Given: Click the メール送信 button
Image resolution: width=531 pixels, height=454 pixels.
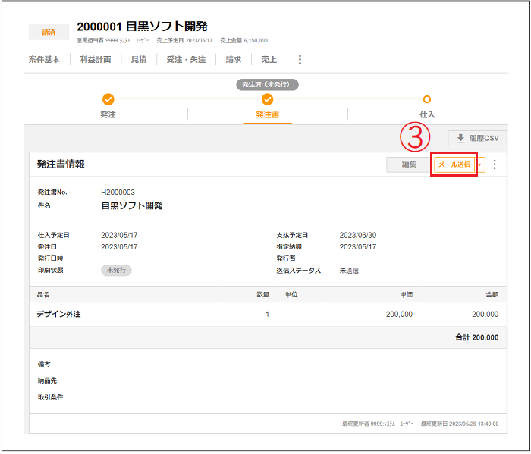Looking at the screenshot, I should (454, 164).
